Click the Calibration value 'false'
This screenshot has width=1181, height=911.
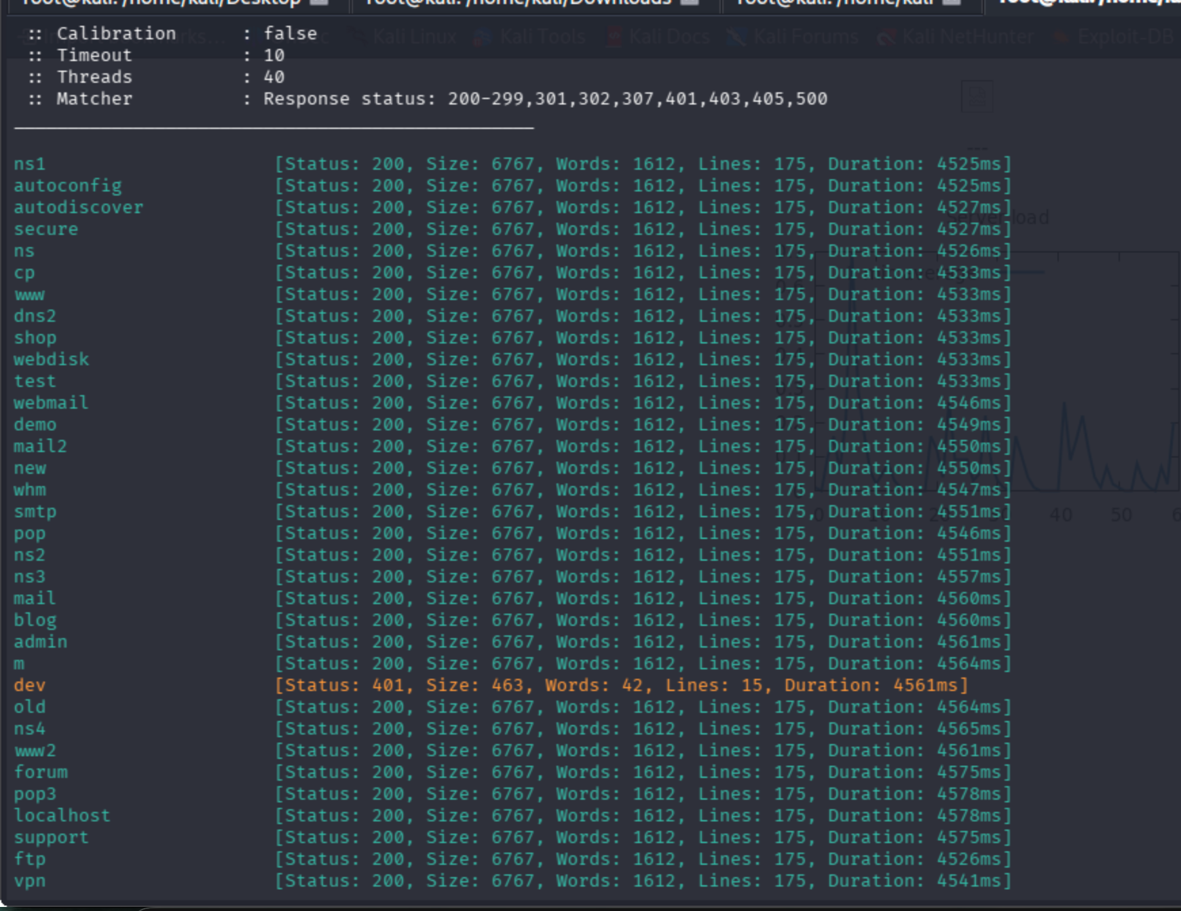click(290, 33)
